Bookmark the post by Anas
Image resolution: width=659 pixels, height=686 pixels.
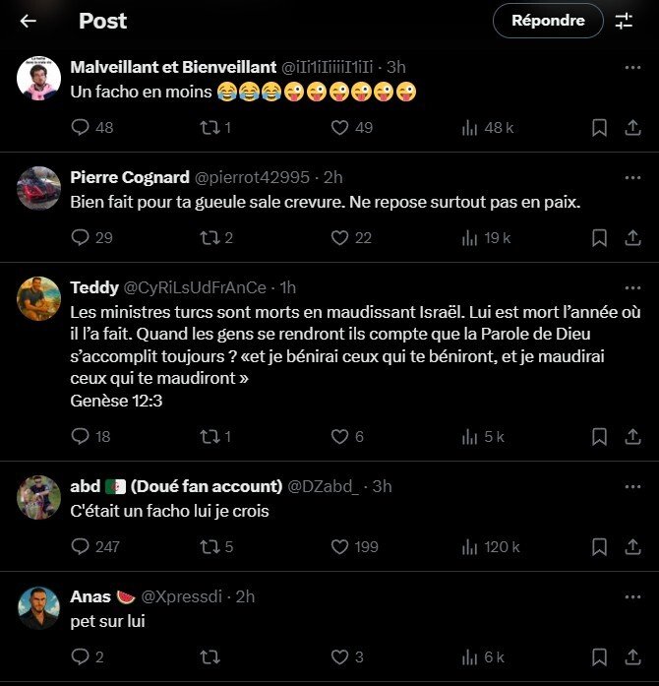(599, 657)
